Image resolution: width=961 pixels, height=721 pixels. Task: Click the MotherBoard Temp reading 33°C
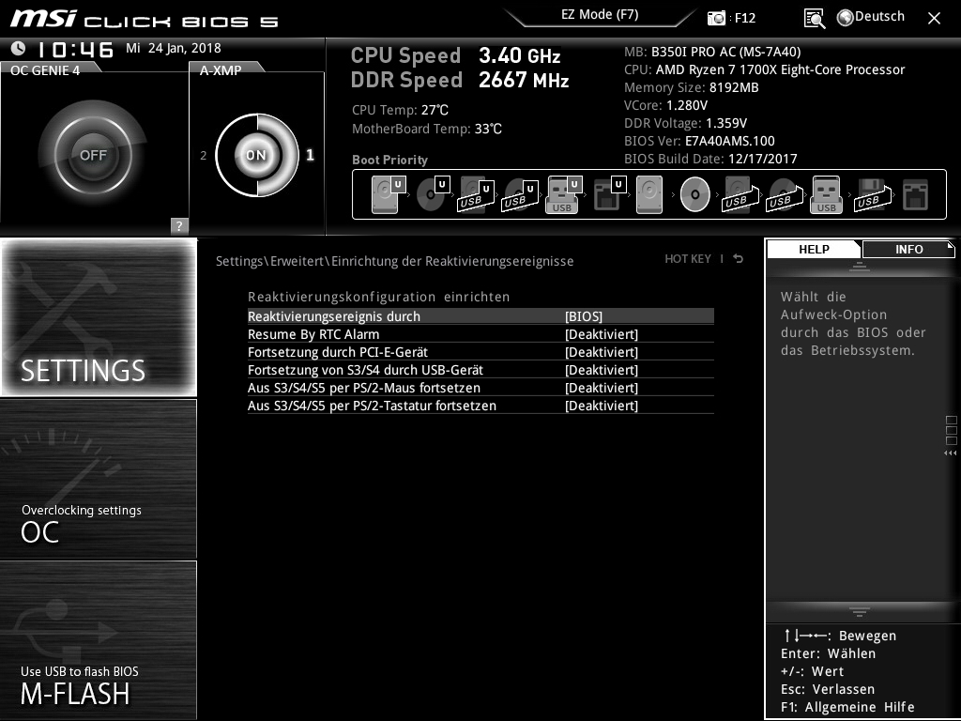[488, 129]
